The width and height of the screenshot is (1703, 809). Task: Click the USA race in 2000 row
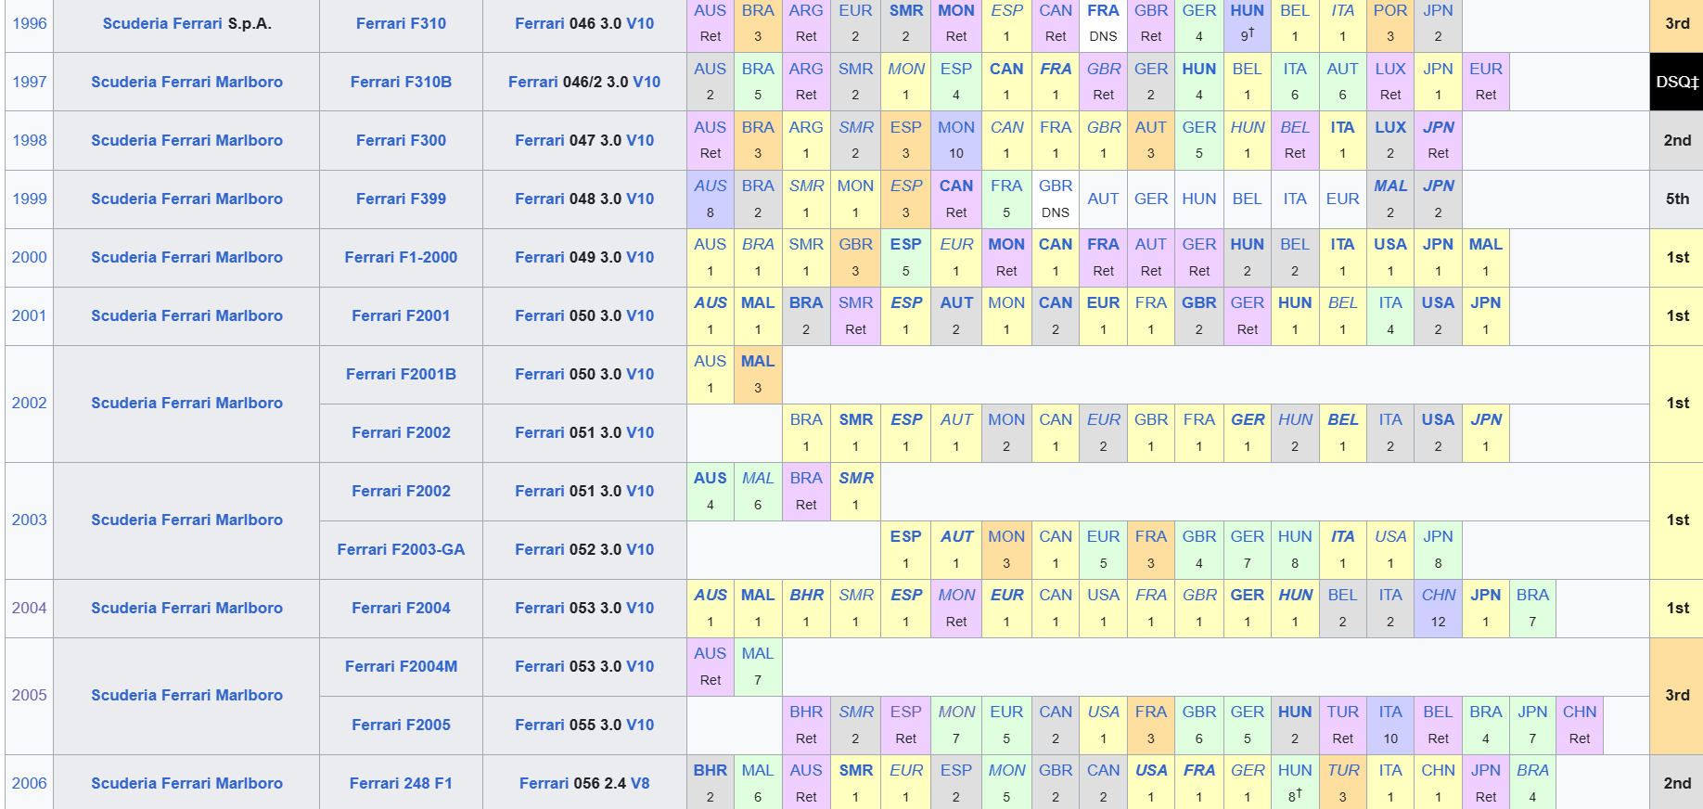pos(1389,244)
